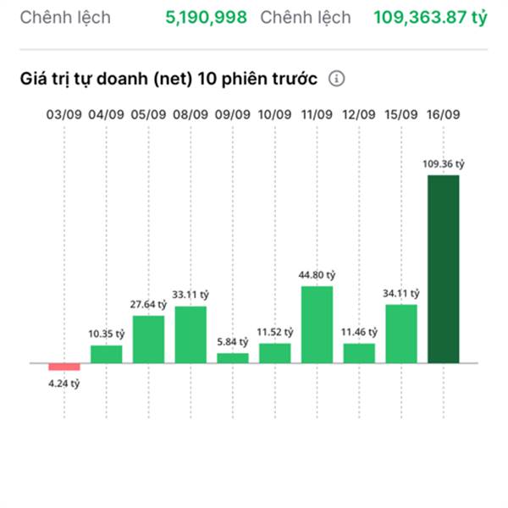Click the 4.24 tỷ negative value label
The height and width of the screenshot is (508, 508).
[x=64, y=384]
